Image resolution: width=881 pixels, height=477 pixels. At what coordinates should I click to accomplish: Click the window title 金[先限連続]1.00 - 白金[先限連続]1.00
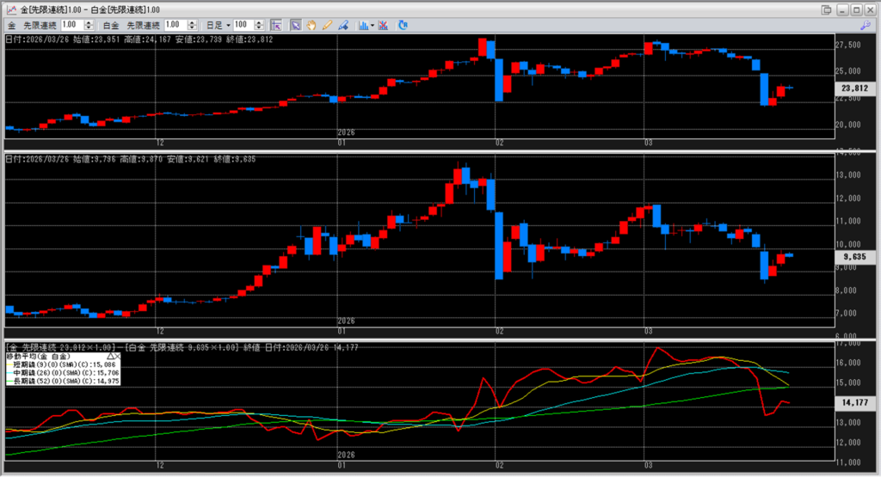[x=89, y=9]
